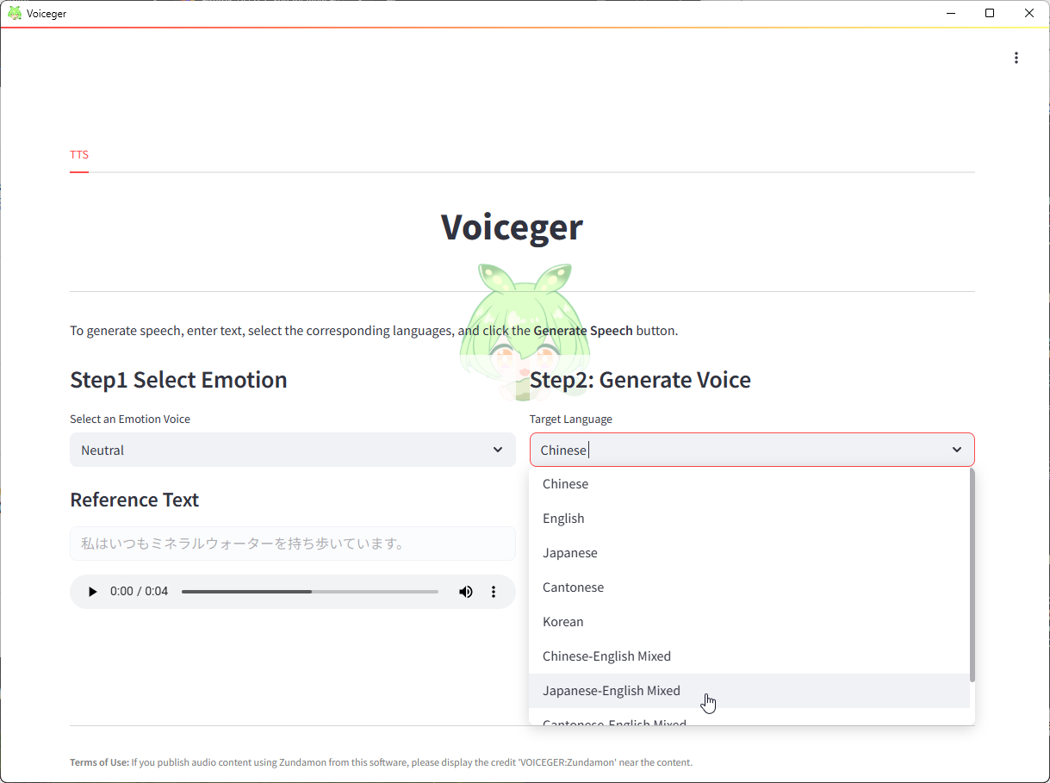This screenshot has height=783, width=1050.
Task: Select Chinese-English Mixed option
Action: tap(606, 656)
